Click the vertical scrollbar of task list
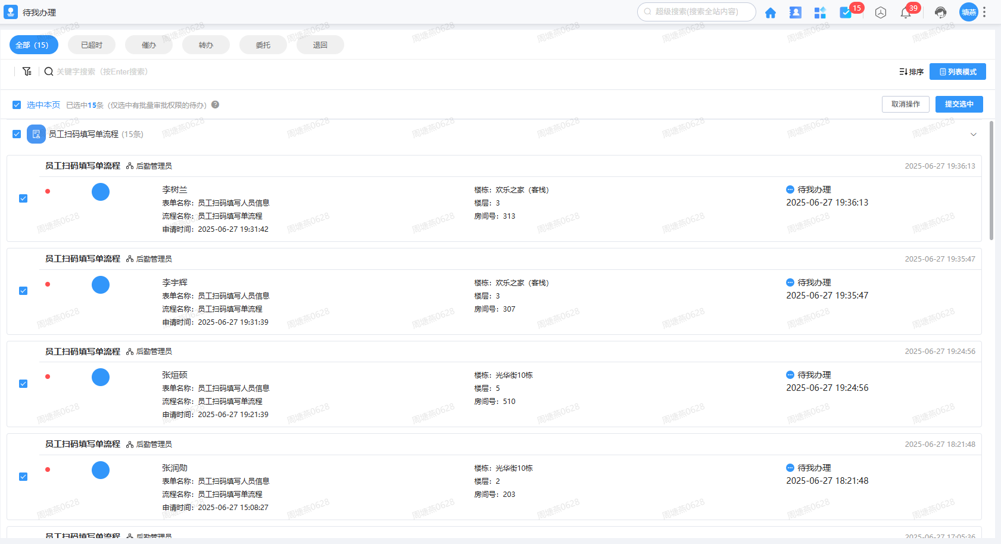Image resolution: width=1001 pixels, height=544 pixels. 991,180
